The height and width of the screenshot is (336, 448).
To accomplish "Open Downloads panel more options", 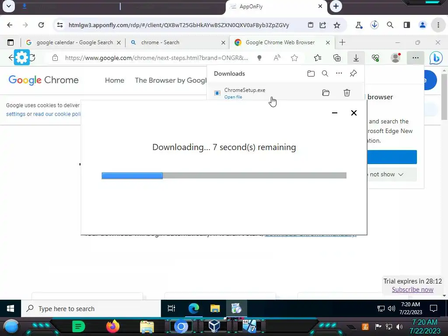I will [339, 73].
